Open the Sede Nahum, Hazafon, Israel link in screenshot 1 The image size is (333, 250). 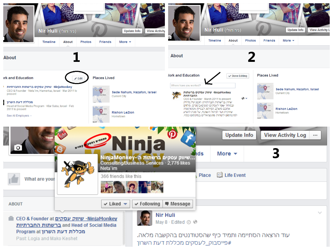tap(134, 92)
